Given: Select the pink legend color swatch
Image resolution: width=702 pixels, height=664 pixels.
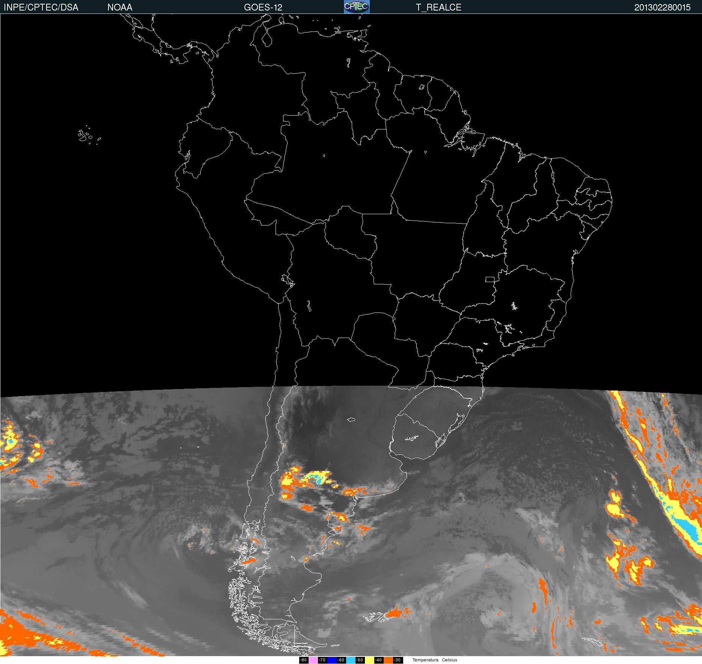Looking at the screenshot, I should pos(313,660).
